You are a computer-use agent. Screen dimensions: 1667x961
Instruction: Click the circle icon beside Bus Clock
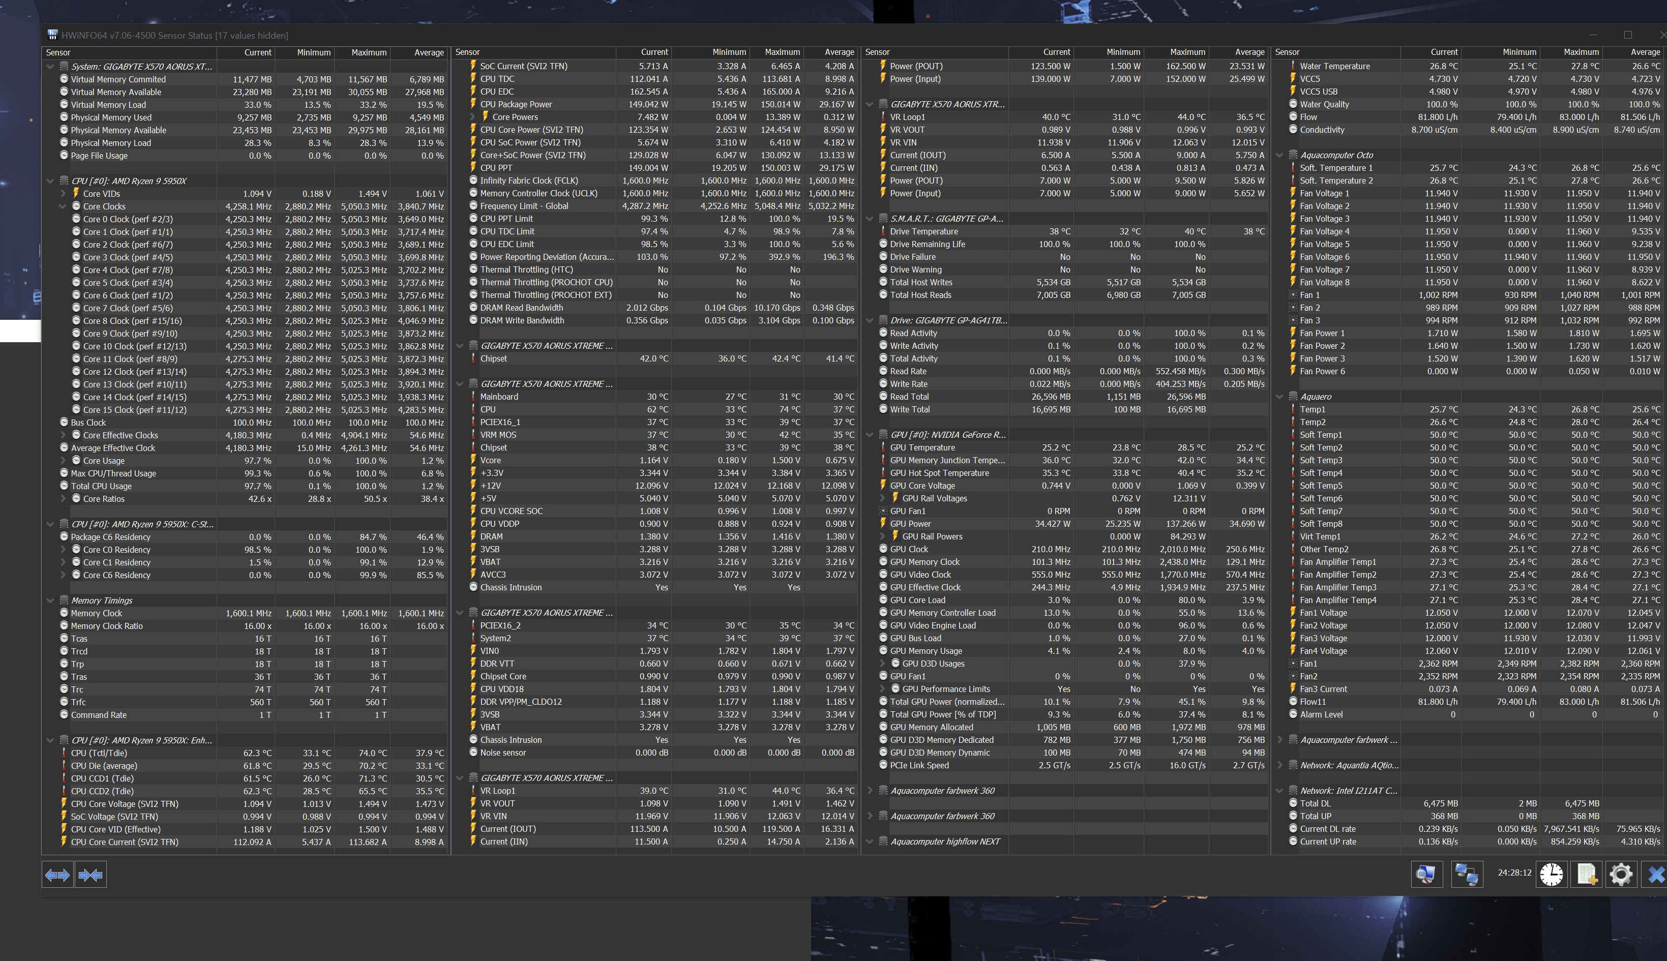pyautogui.click(x=64, y=423)
